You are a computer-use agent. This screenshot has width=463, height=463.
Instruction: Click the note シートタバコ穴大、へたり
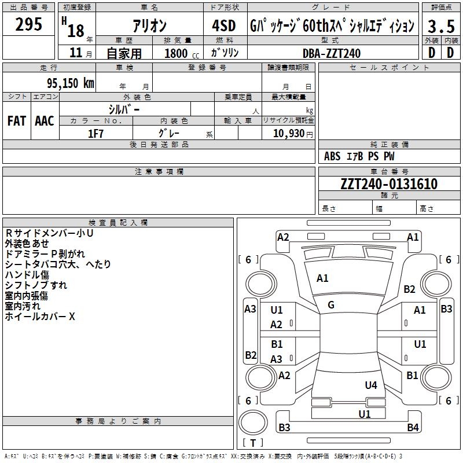tap(58, 264)
